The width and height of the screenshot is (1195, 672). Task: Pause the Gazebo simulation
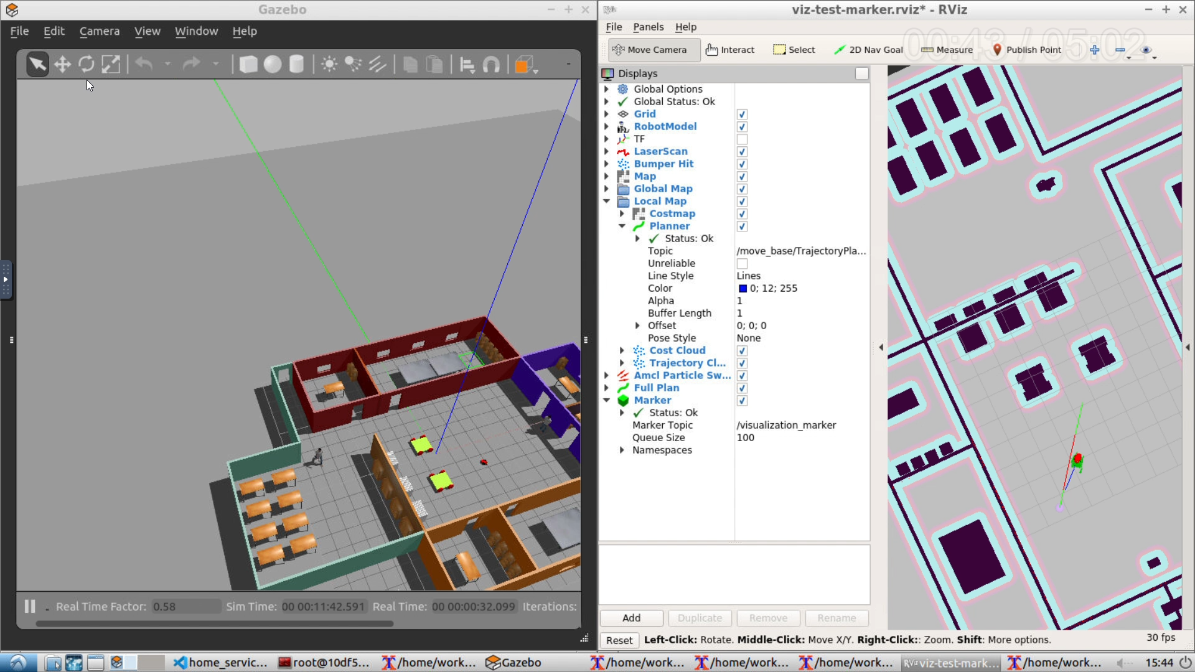[x=30, y=606]
